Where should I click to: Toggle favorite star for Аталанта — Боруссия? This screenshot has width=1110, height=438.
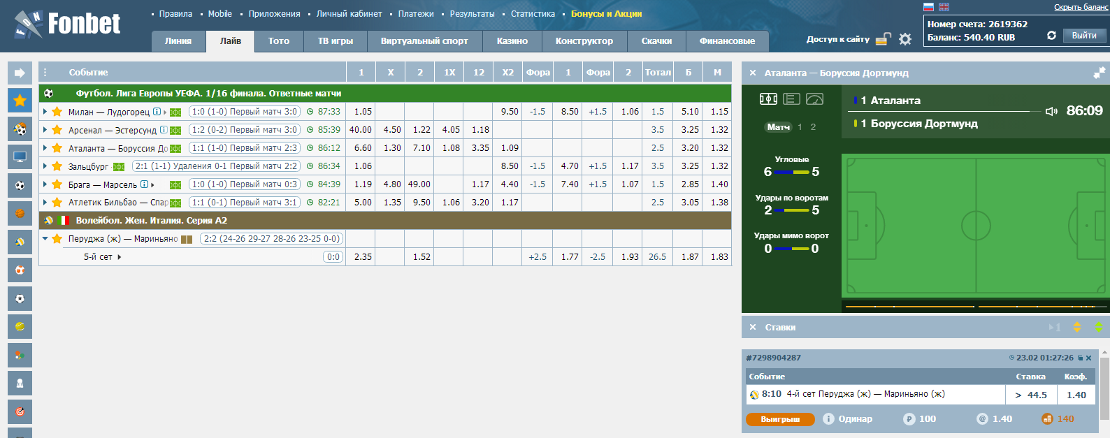click(x=57, y=148)
